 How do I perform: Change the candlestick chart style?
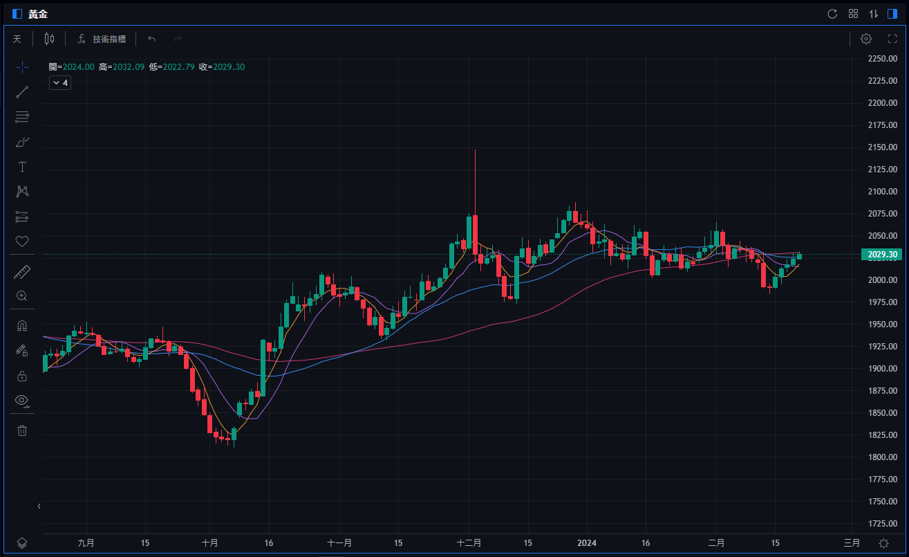coord(49,39)
